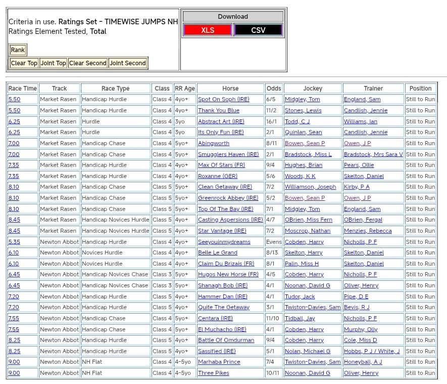The width and height of the screenshot is (447, 384).
Task: Open the 9.00 race time for Three Pikes
Action: [14, 373]
